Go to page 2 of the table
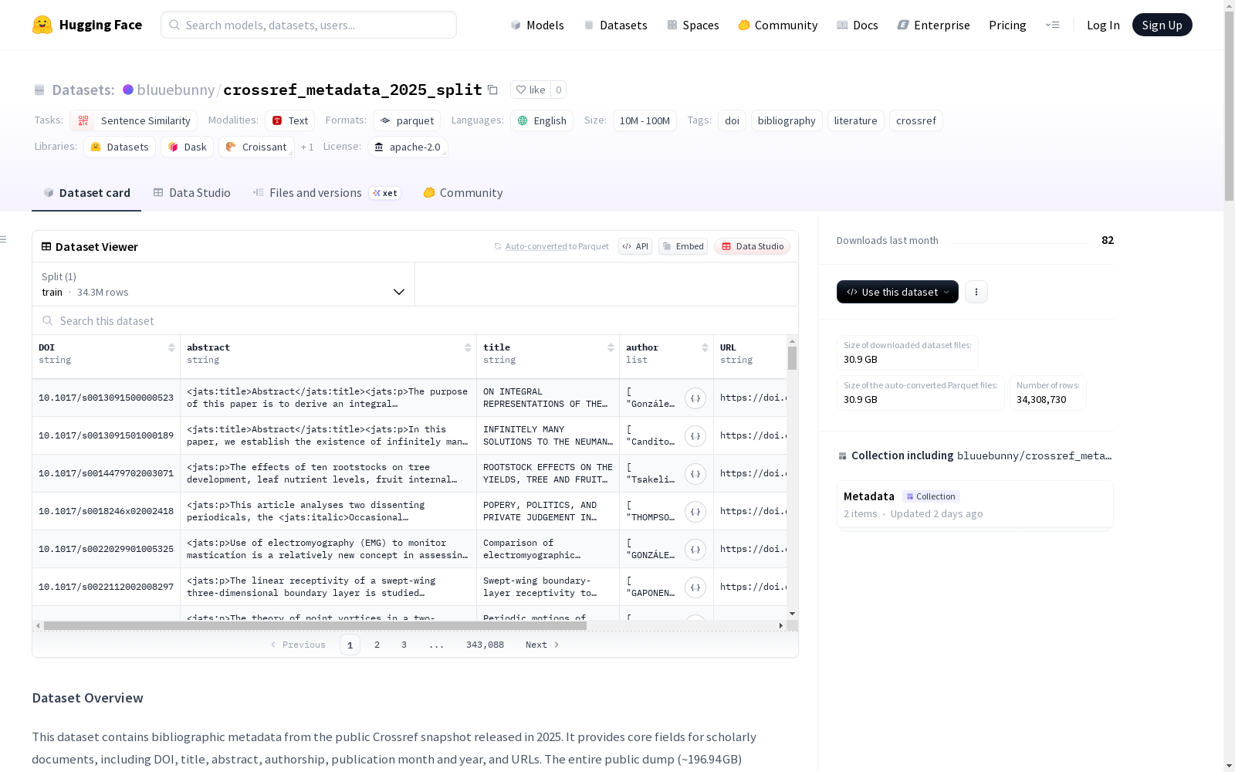The width and height of the screenshot is (1235, 772). click(377, 645)
